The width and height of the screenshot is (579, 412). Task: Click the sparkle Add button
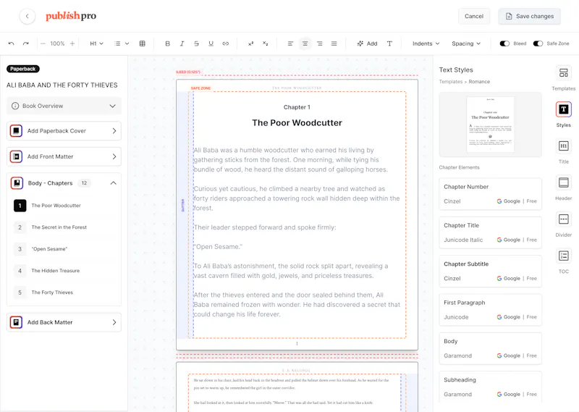[x=367, y=43]
